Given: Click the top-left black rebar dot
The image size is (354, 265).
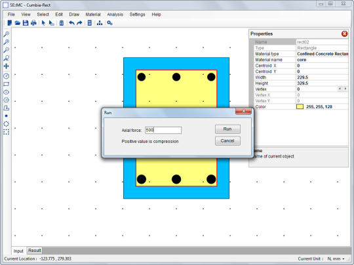Looking at the screenshot, I should click(142, 77).
